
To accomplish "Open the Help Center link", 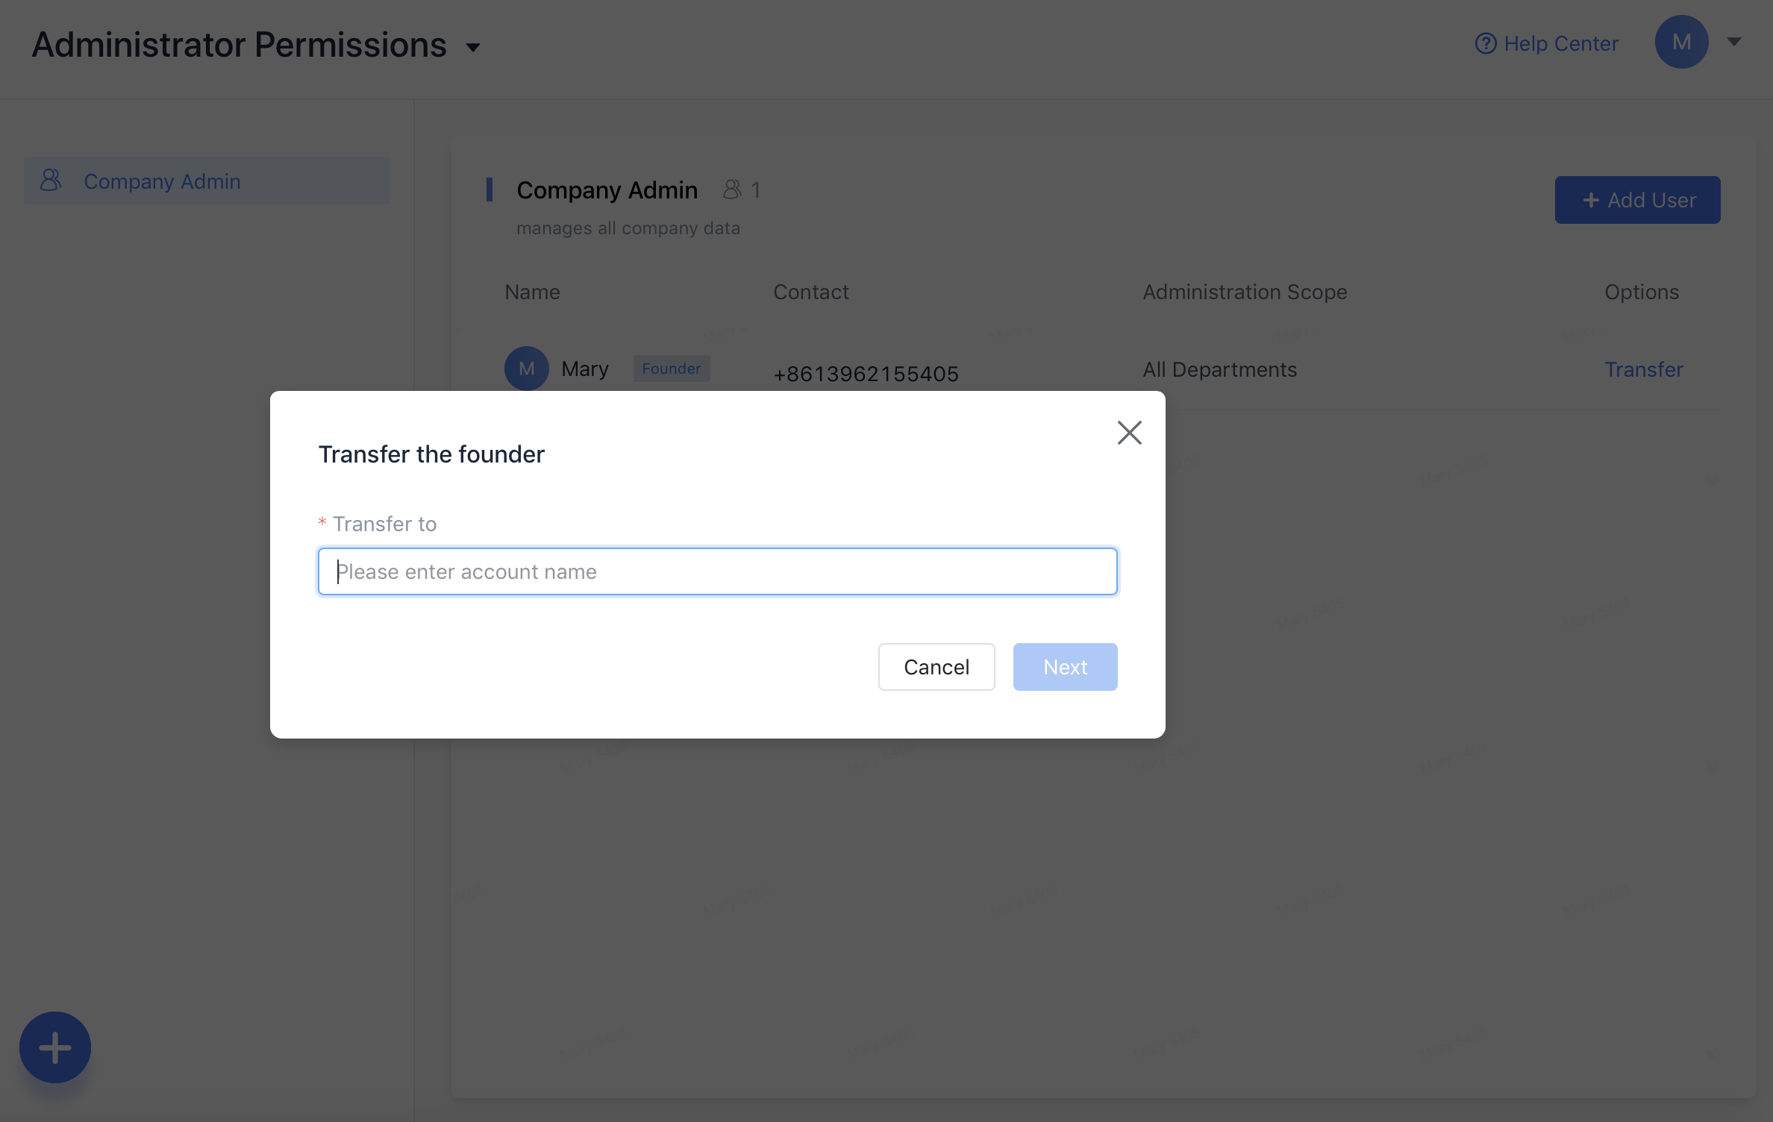I will coord(1546,43).
